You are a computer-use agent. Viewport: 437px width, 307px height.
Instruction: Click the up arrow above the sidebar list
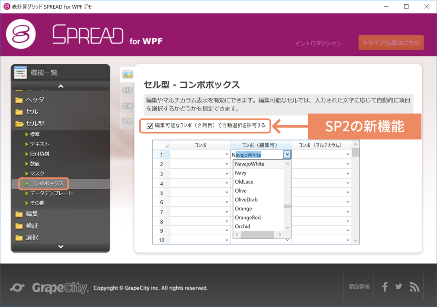click(61, 86)
